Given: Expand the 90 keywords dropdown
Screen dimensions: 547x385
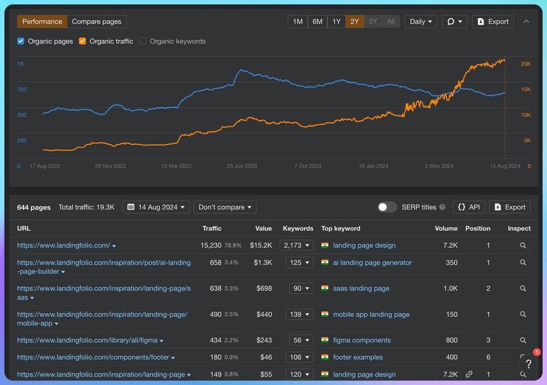Looking at the screenshot, I should pos(301,289).
